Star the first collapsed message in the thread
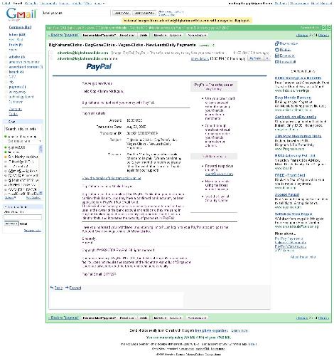This screenshot has height=356, width=334. pyautogui.click(x=52, y=53)
